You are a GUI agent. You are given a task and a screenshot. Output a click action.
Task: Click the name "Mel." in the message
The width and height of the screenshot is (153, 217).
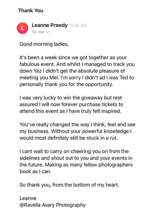(54, 77)
